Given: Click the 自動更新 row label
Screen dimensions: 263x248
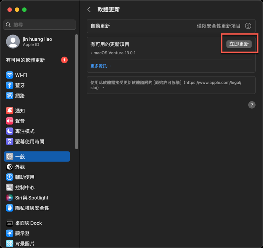Looking at the screenshot, I should click(100, 26).
